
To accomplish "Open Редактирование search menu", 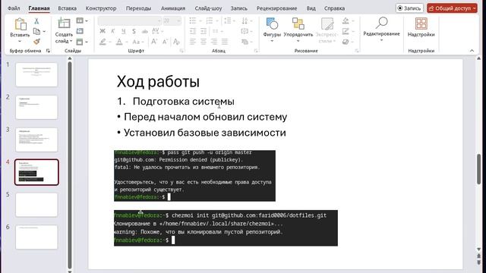I will point(381,30).
